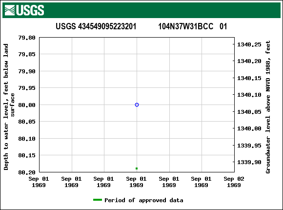Click the 'Period of approved data' legend text
This screenshot has width=283, height=210.
click(144, 200)
